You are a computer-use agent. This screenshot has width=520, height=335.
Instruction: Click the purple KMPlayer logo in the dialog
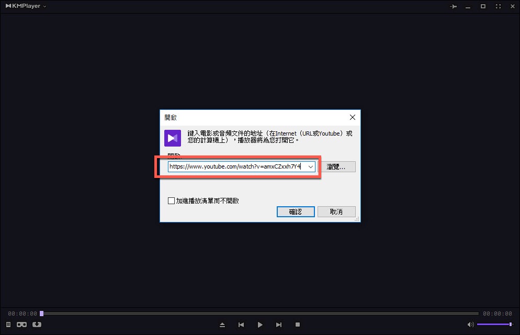click(x=173, y=138)
